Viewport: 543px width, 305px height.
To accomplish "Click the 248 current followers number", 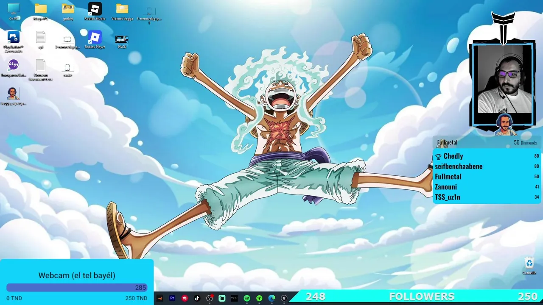I will pos(316,297).
